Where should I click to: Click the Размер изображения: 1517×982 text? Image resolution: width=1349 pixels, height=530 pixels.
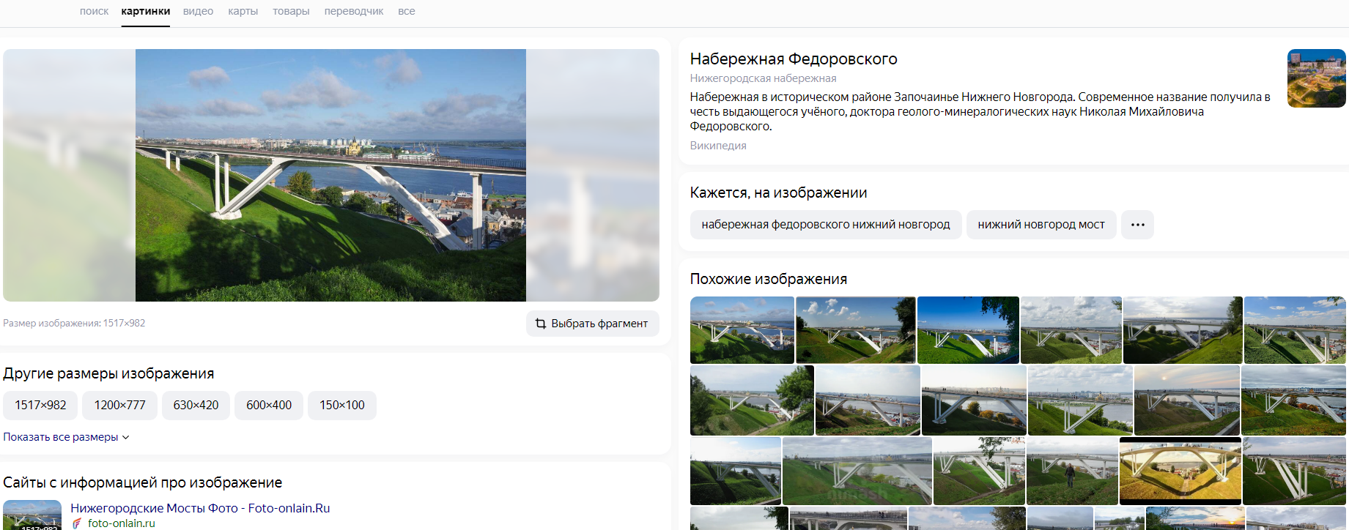click(74, 323)
